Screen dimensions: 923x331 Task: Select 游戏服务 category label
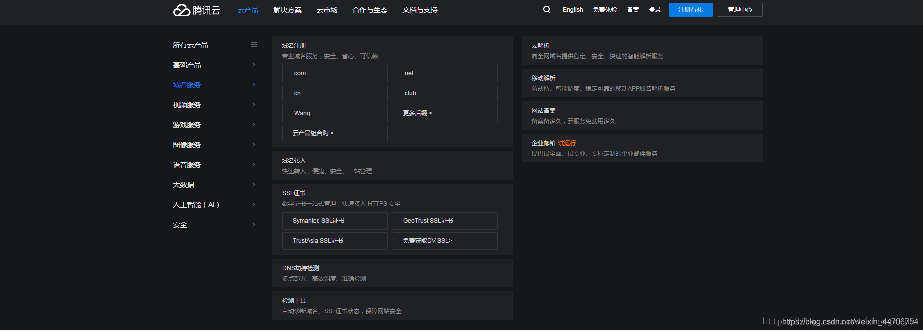(187, 125)
